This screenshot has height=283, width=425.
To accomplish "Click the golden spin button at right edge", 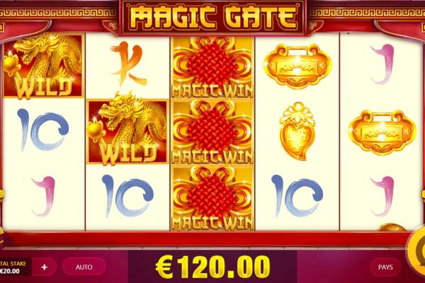I will 417,250.
